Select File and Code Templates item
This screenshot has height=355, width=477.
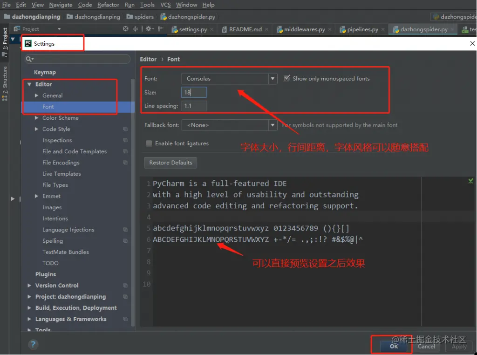tap(75, 151)
